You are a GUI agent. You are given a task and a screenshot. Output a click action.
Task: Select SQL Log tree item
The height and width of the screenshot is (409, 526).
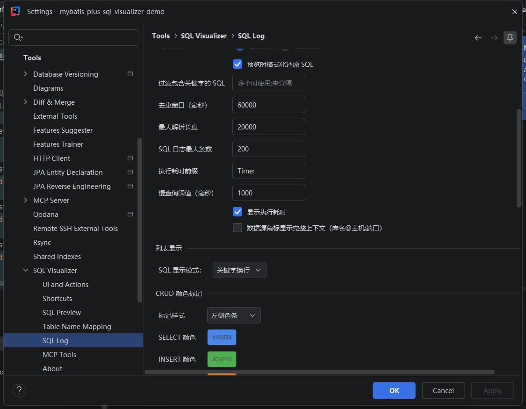click(x=73, y=340)
